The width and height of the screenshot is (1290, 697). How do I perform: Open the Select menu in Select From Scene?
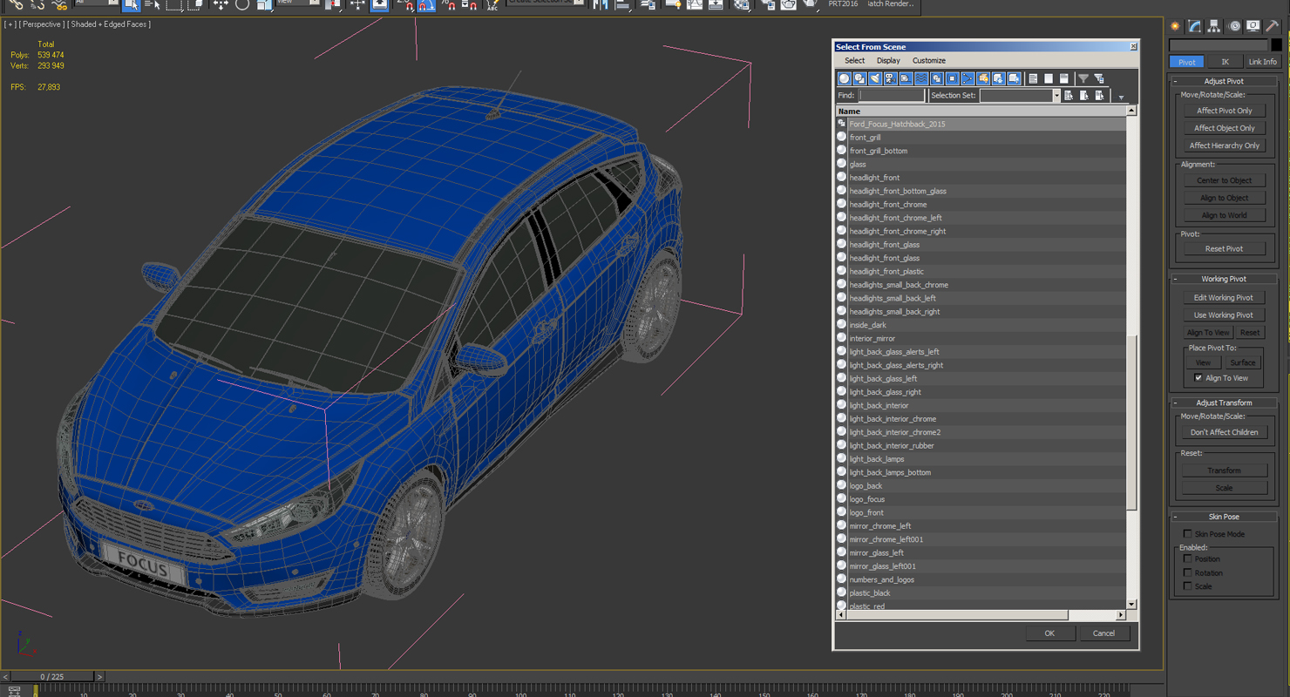854,61
